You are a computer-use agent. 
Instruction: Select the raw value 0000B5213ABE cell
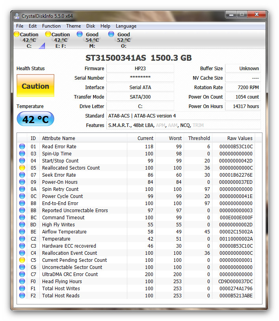(x=236, y=295)
